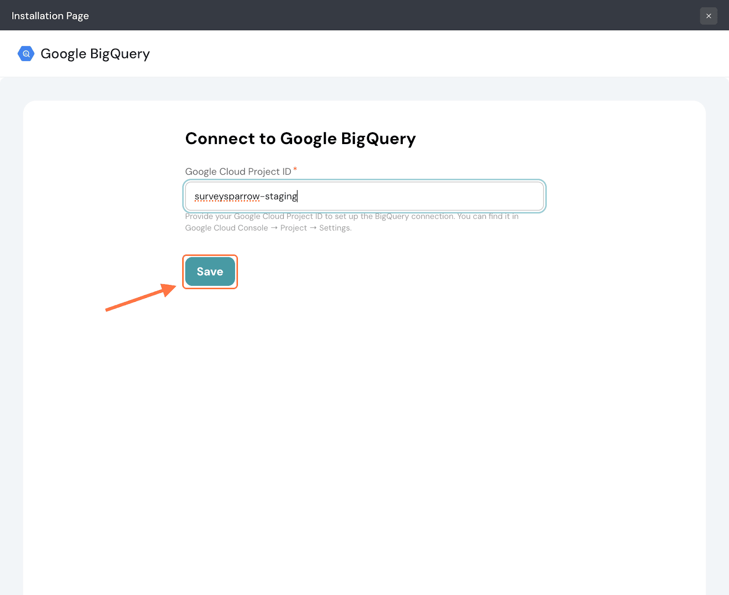Click the 'Google Cloud Project ID' label

238,172
